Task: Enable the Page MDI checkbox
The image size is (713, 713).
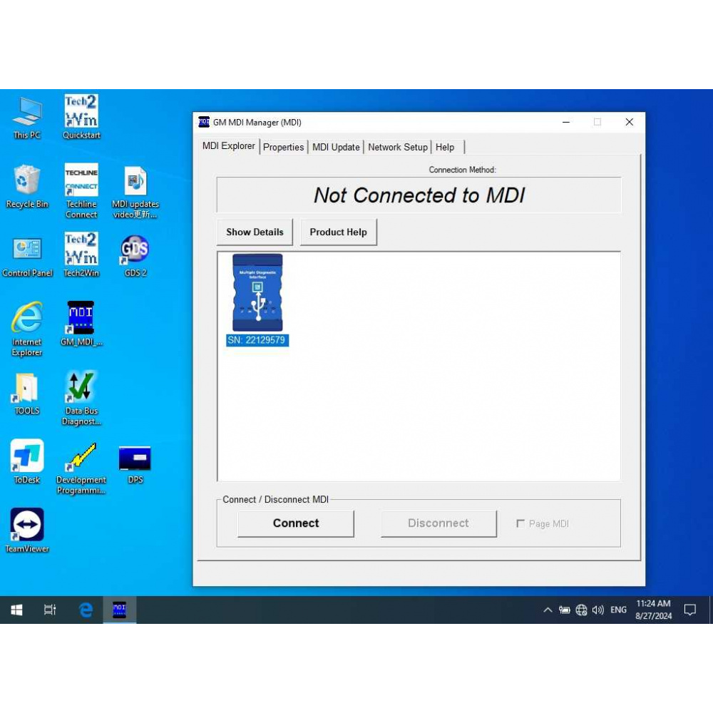Action: coord(521,523)
